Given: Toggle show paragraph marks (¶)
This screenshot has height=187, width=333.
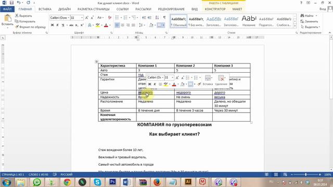Looking at the screenshot, I should point(164,18).
